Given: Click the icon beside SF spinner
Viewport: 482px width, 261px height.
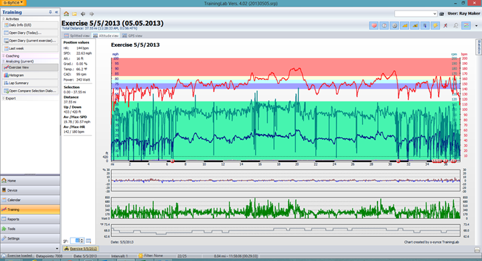Looking at the screenshot, I should [x=88, y=241].
